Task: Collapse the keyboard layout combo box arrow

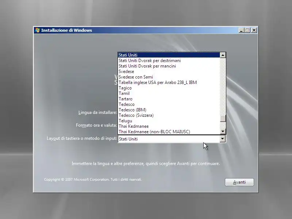Action: click(x=223, y=139)
